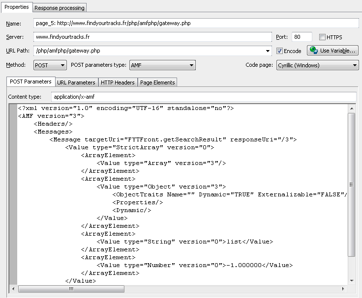Click the Content type field
This screenshot has width=362, height=298.
click(204, 97)
